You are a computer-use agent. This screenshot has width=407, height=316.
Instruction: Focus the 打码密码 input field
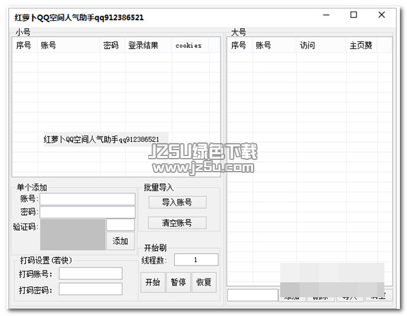point(91,289)
